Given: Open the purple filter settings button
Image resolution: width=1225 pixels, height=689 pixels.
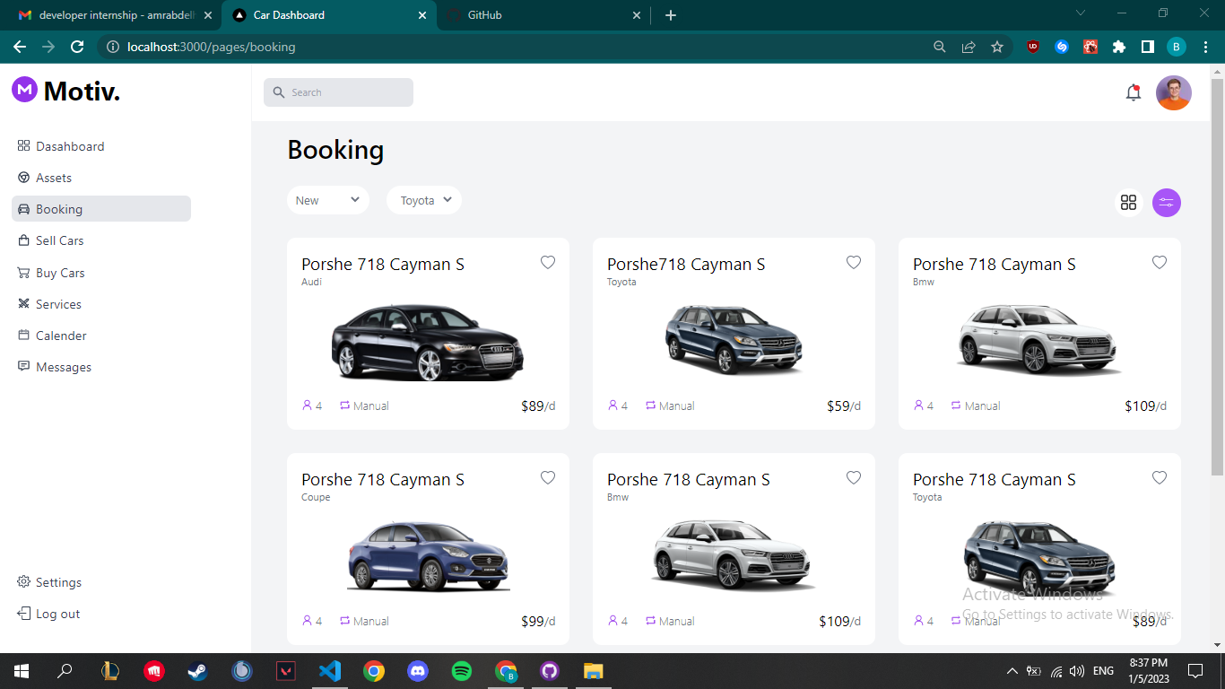Looking at the screenshot, I should (1167, 203).
